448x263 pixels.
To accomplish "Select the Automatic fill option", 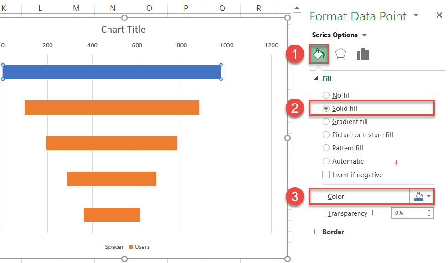I will click(x=326, y=161).
